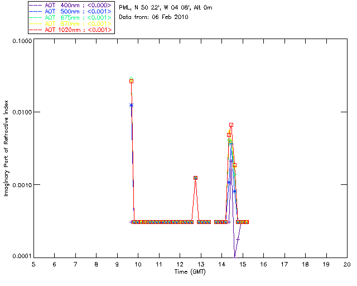Click x-axis tick label 8
This screenshot has width=357, height=286.
tap(97, 264)
